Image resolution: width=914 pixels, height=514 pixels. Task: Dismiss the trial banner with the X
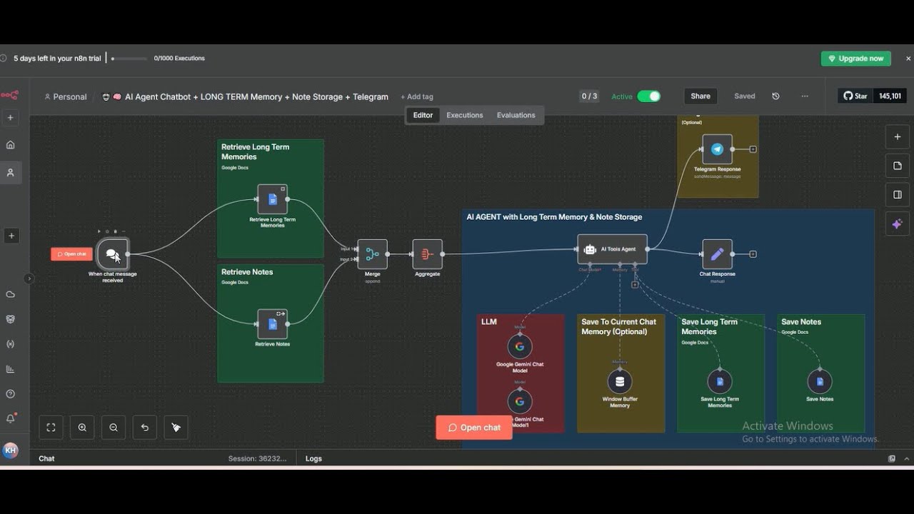[908, 59]
